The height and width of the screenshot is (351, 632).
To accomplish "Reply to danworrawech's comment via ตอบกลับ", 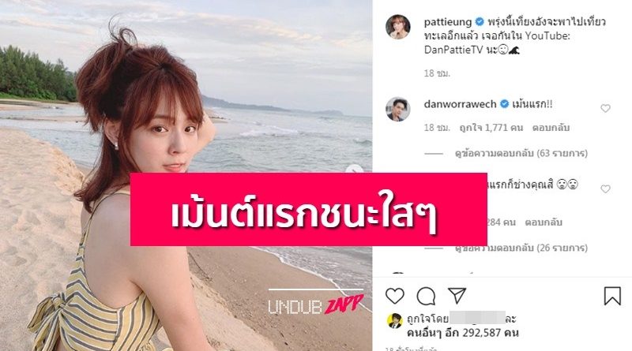I will 551,128.
